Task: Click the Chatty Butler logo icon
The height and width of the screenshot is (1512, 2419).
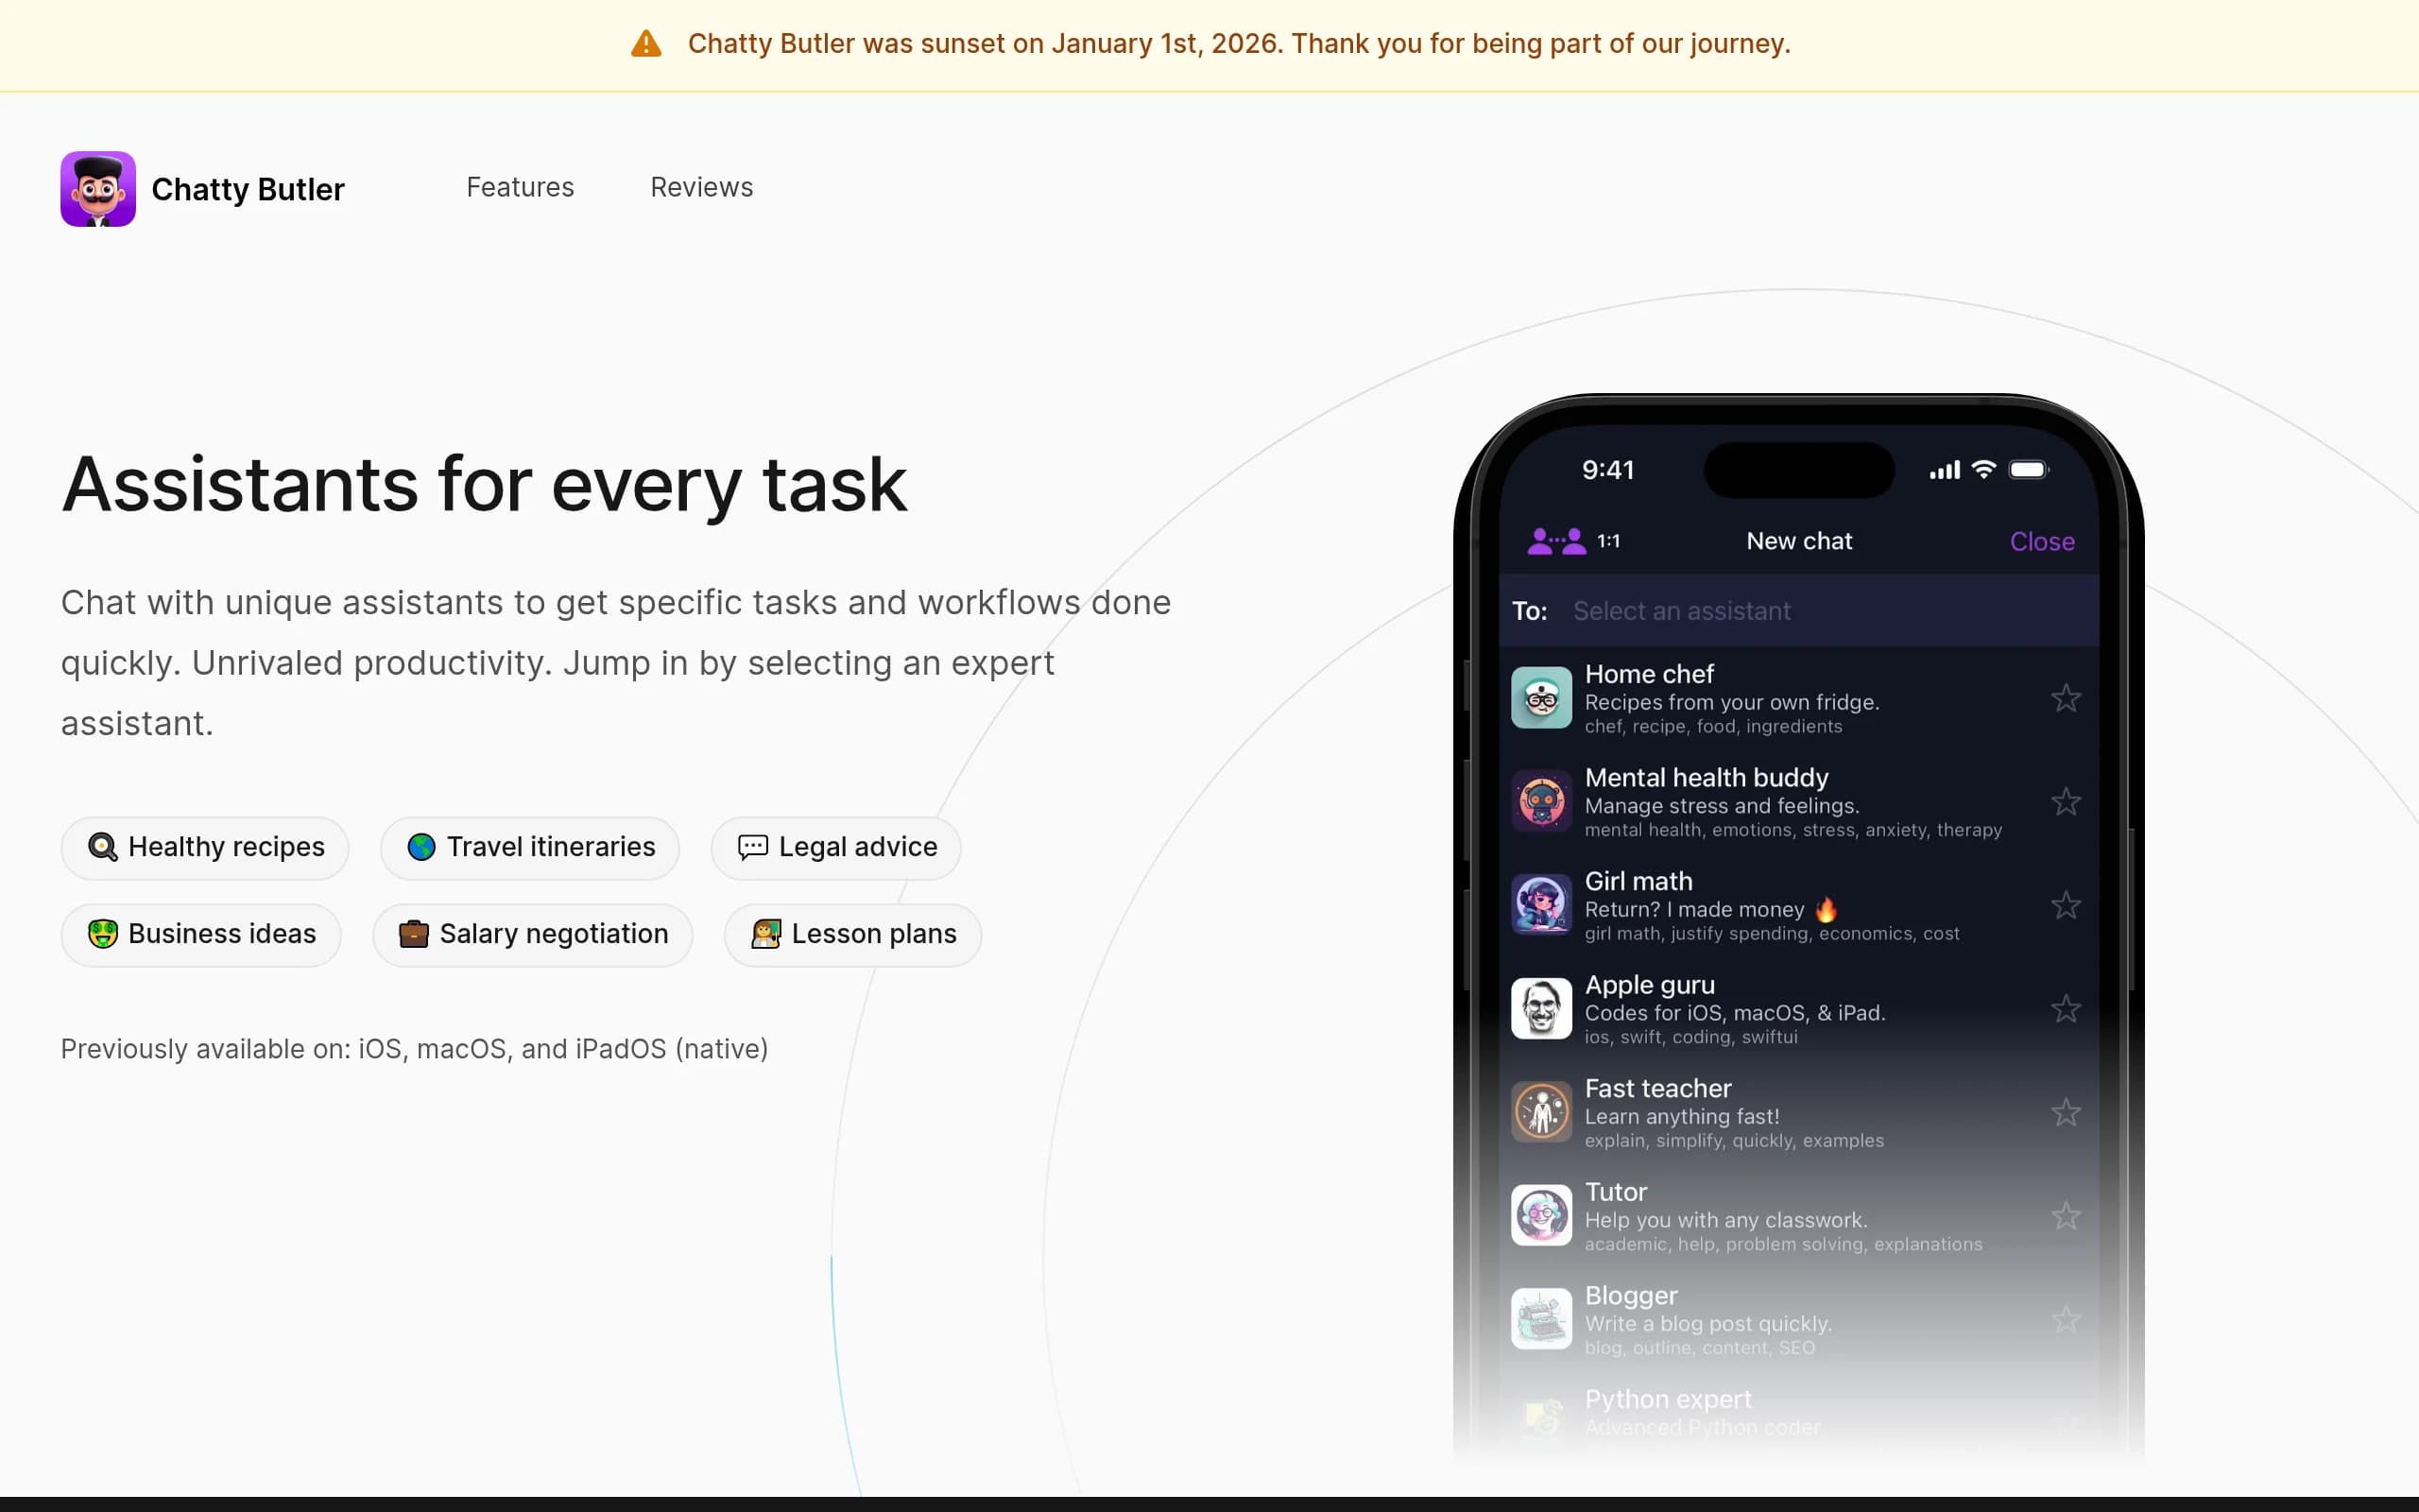Action: click(98, 189)
